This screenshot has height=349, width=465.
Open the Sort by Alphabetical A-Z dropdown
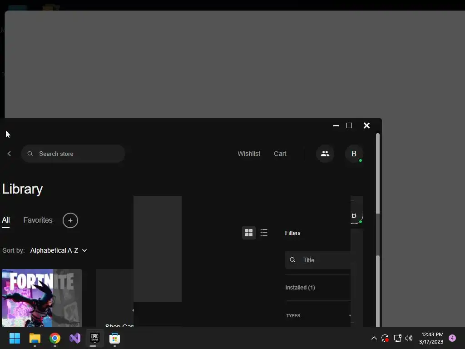59,250
